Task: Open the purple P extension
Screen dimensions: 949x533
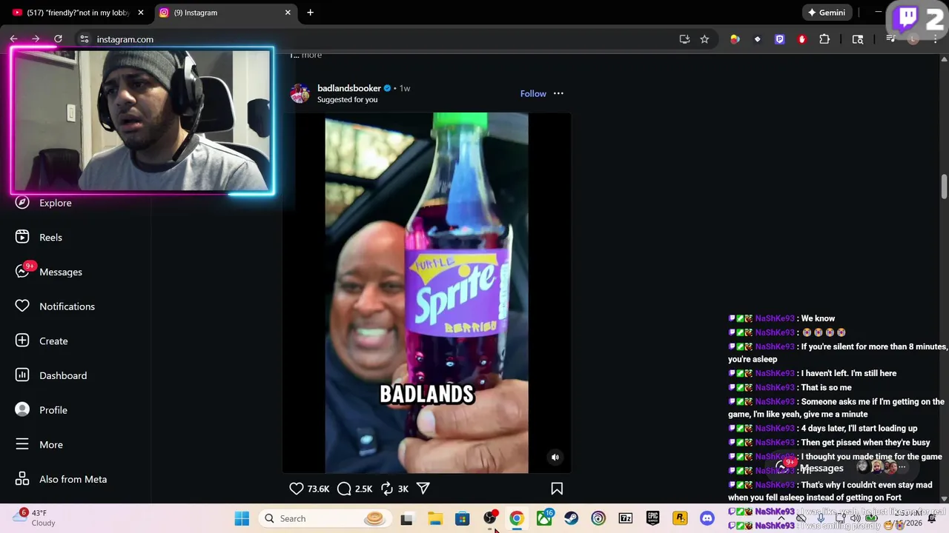Action: pos(779,39)
